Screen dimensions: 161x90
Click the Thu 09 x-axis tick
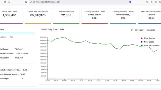48,81
